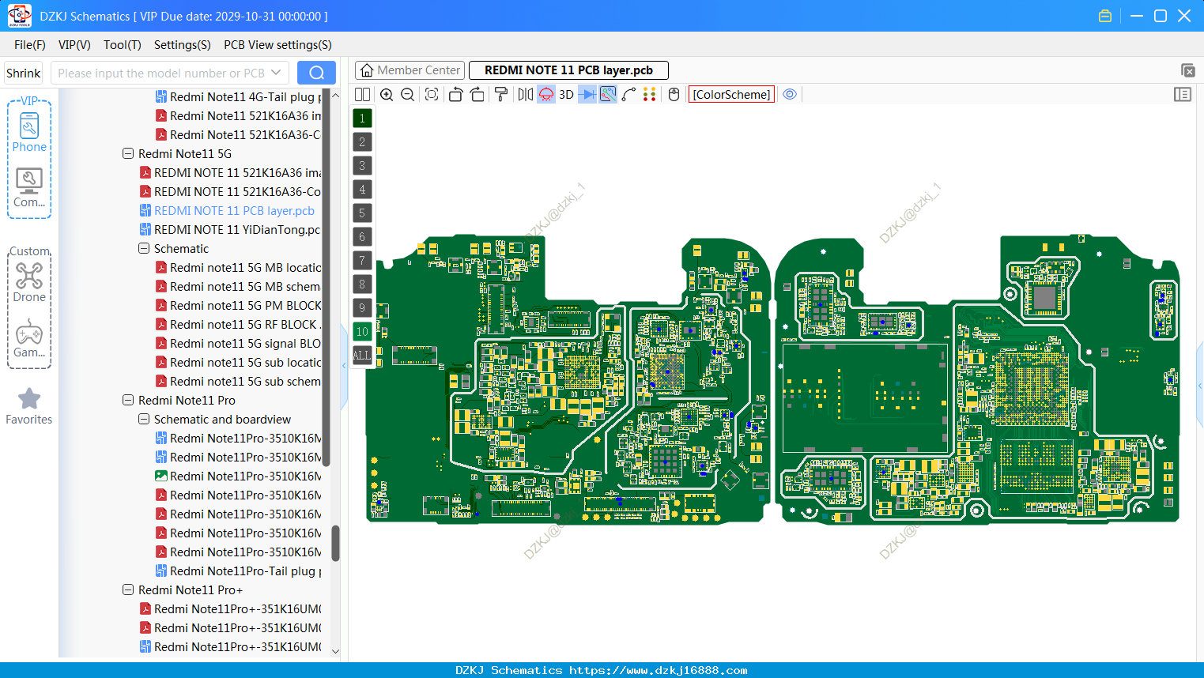Collapse the Redmi Note11 5G folder
Screen dimensions: 1204x678
pos(128,153)
